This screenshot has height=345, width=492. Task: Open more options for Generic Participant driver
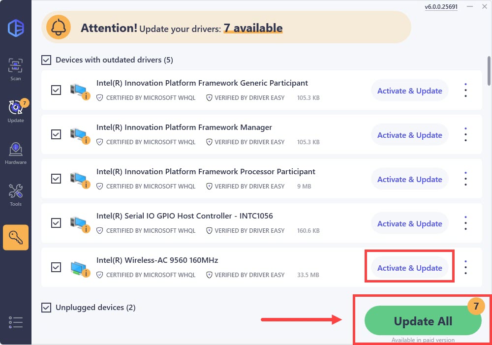pyautogui.click(x=465, y=91)
